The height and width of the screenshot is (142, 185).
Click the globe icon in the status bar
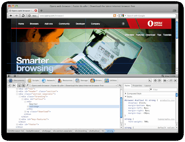pos(15,76)
